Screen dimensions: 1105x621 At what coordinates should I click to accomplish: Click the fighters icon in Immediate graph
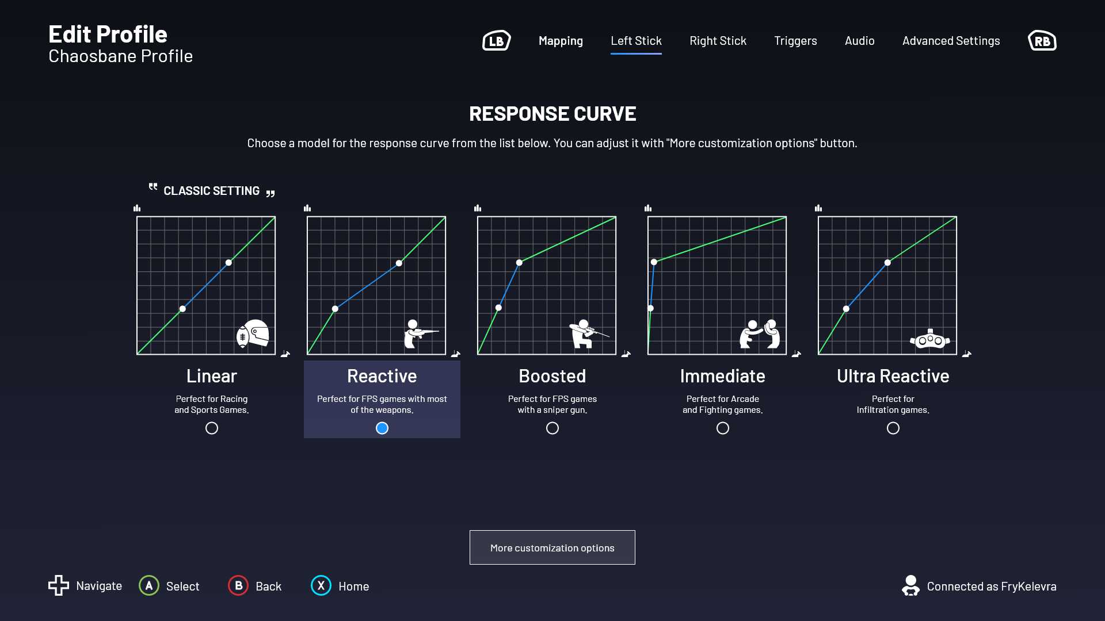pos(759,333)
